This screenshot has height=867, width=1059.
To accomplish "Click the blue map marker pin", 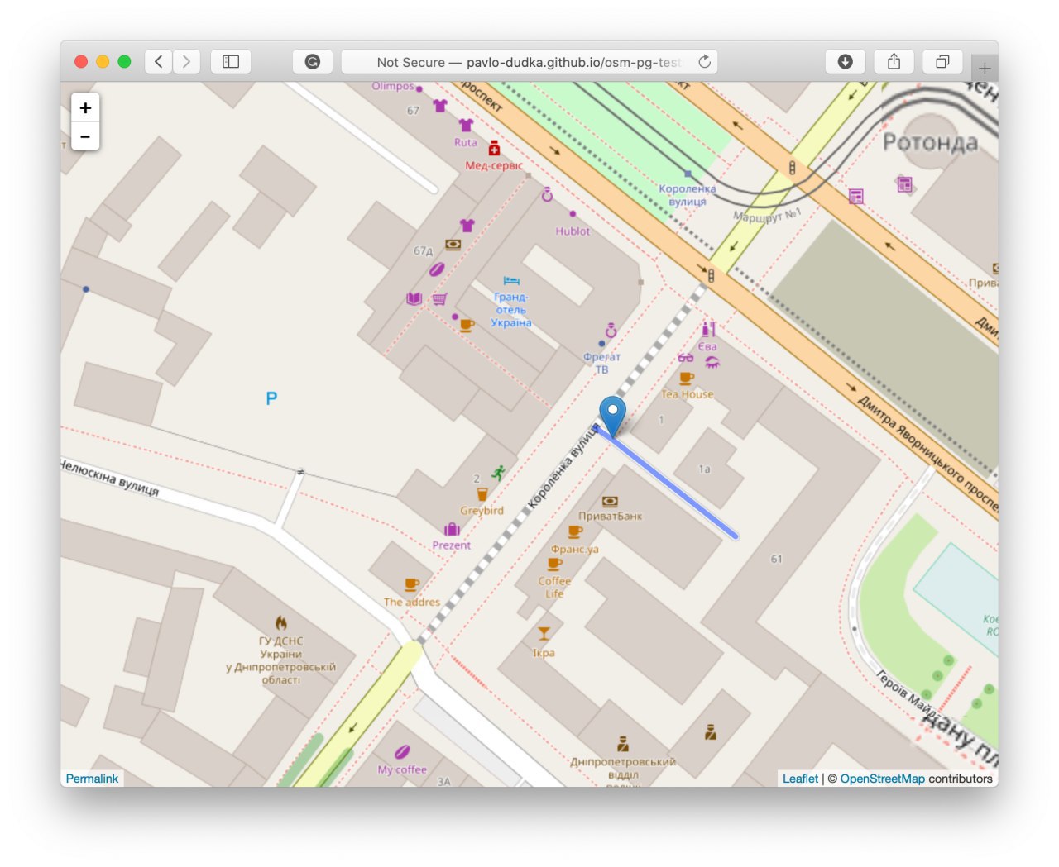I will coord(612,412).
